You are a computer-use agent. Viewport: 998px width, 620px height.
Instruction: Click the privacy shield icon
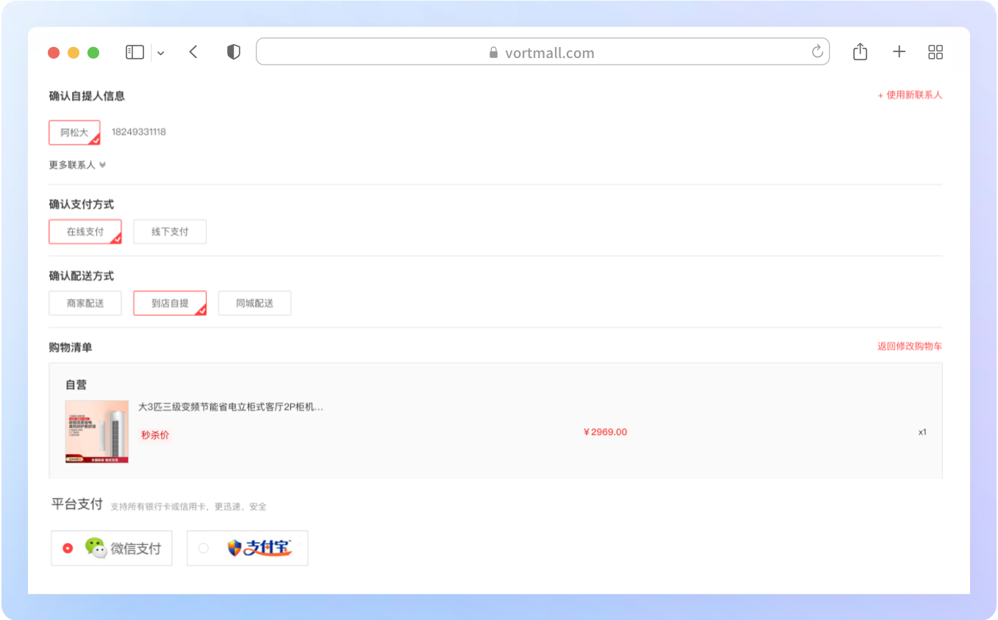pos(234,52)
